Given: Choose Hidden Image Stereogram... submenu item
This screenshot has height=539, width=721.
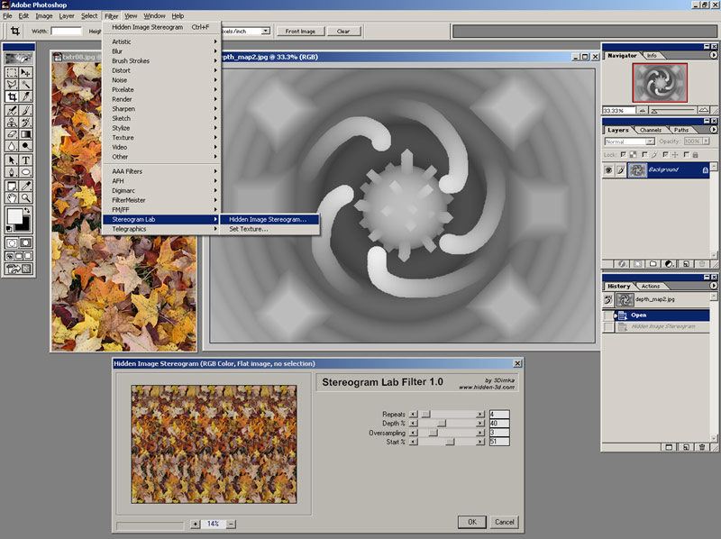Looking at the screenshot, I should pyautogui.click(x=269, y=219).
